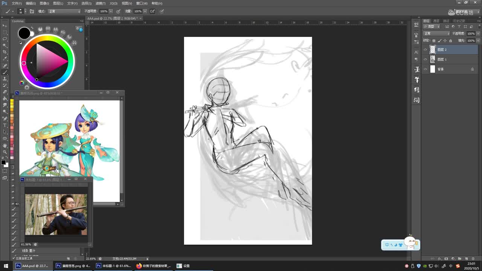The width and height of the screenshot is (482, 271).
Task: Open the flow slider dropdown
Action: click(145, 11)
